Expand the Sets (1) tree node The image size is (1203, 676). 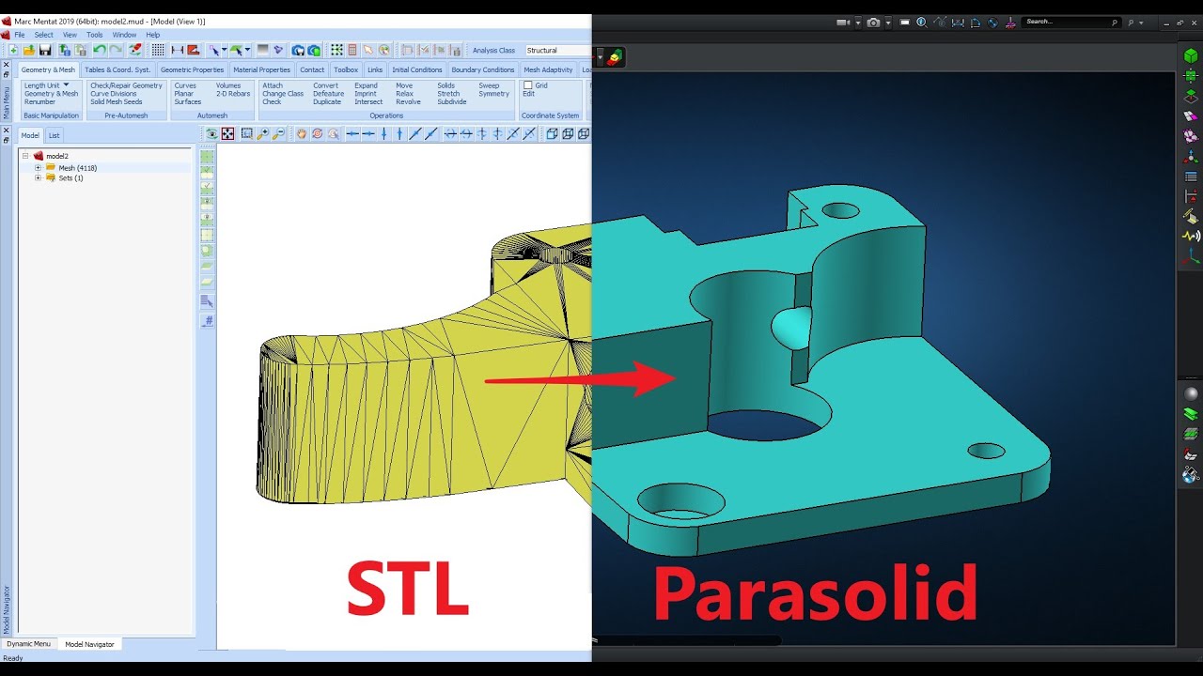[39, 177]
